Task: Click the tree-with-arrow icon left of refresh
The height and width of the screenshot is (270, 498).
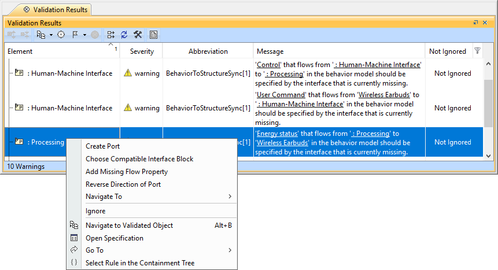Action: (x=110, y=35)
